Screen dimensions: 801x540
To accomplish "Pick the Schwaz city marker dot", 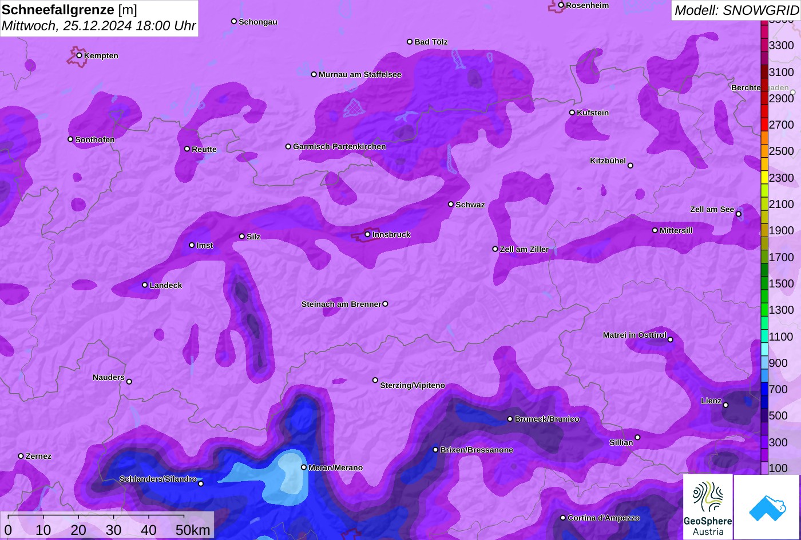I will [451, 204].
